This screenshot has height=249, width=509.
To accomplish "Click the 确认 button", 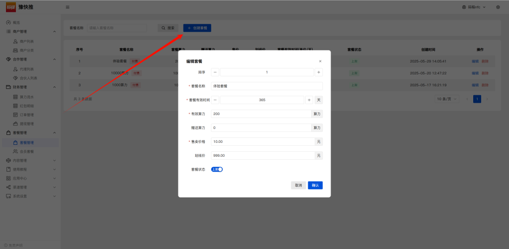I will tap(315, 185).
